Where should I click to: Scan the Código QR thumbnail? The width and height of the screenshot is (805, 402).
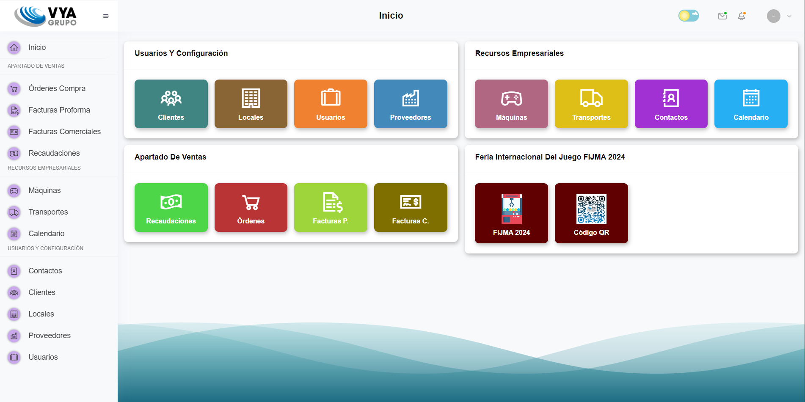(x=591, y=213)
